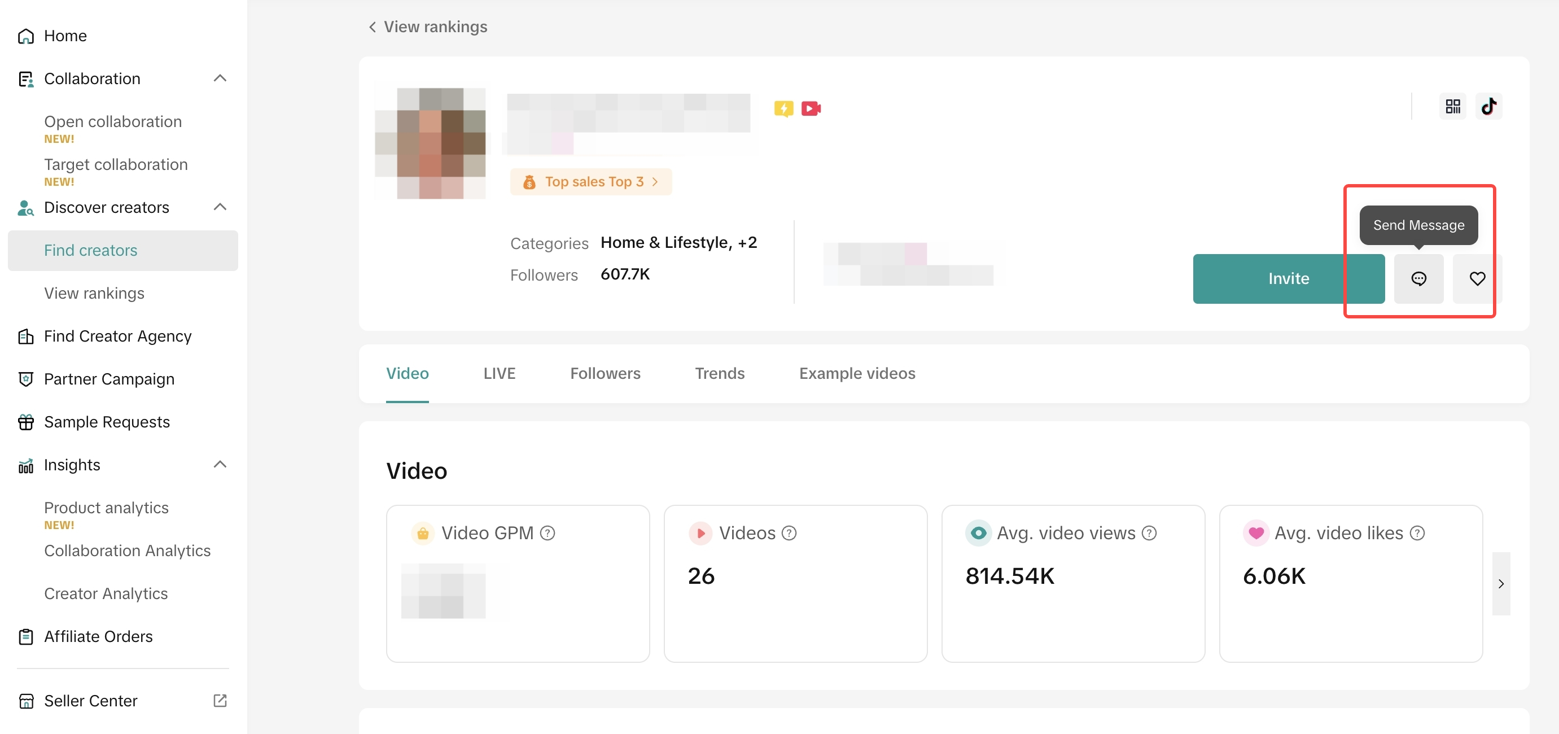Click Video GPM help question icon
1559x734 pixels.
coord(547,533)
